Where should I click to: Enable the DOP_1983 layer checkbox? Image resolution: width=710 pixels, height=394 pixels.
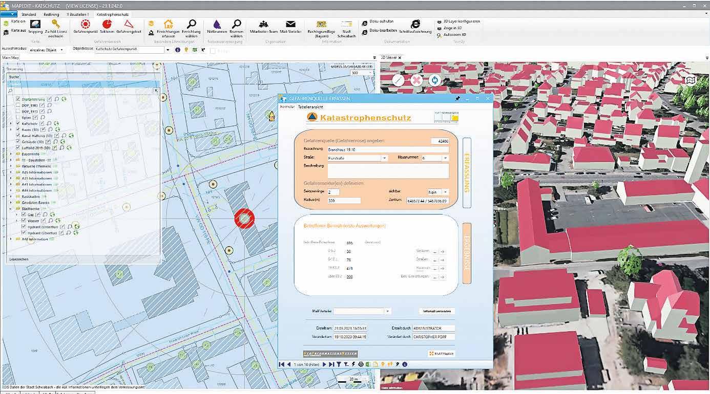18,105
